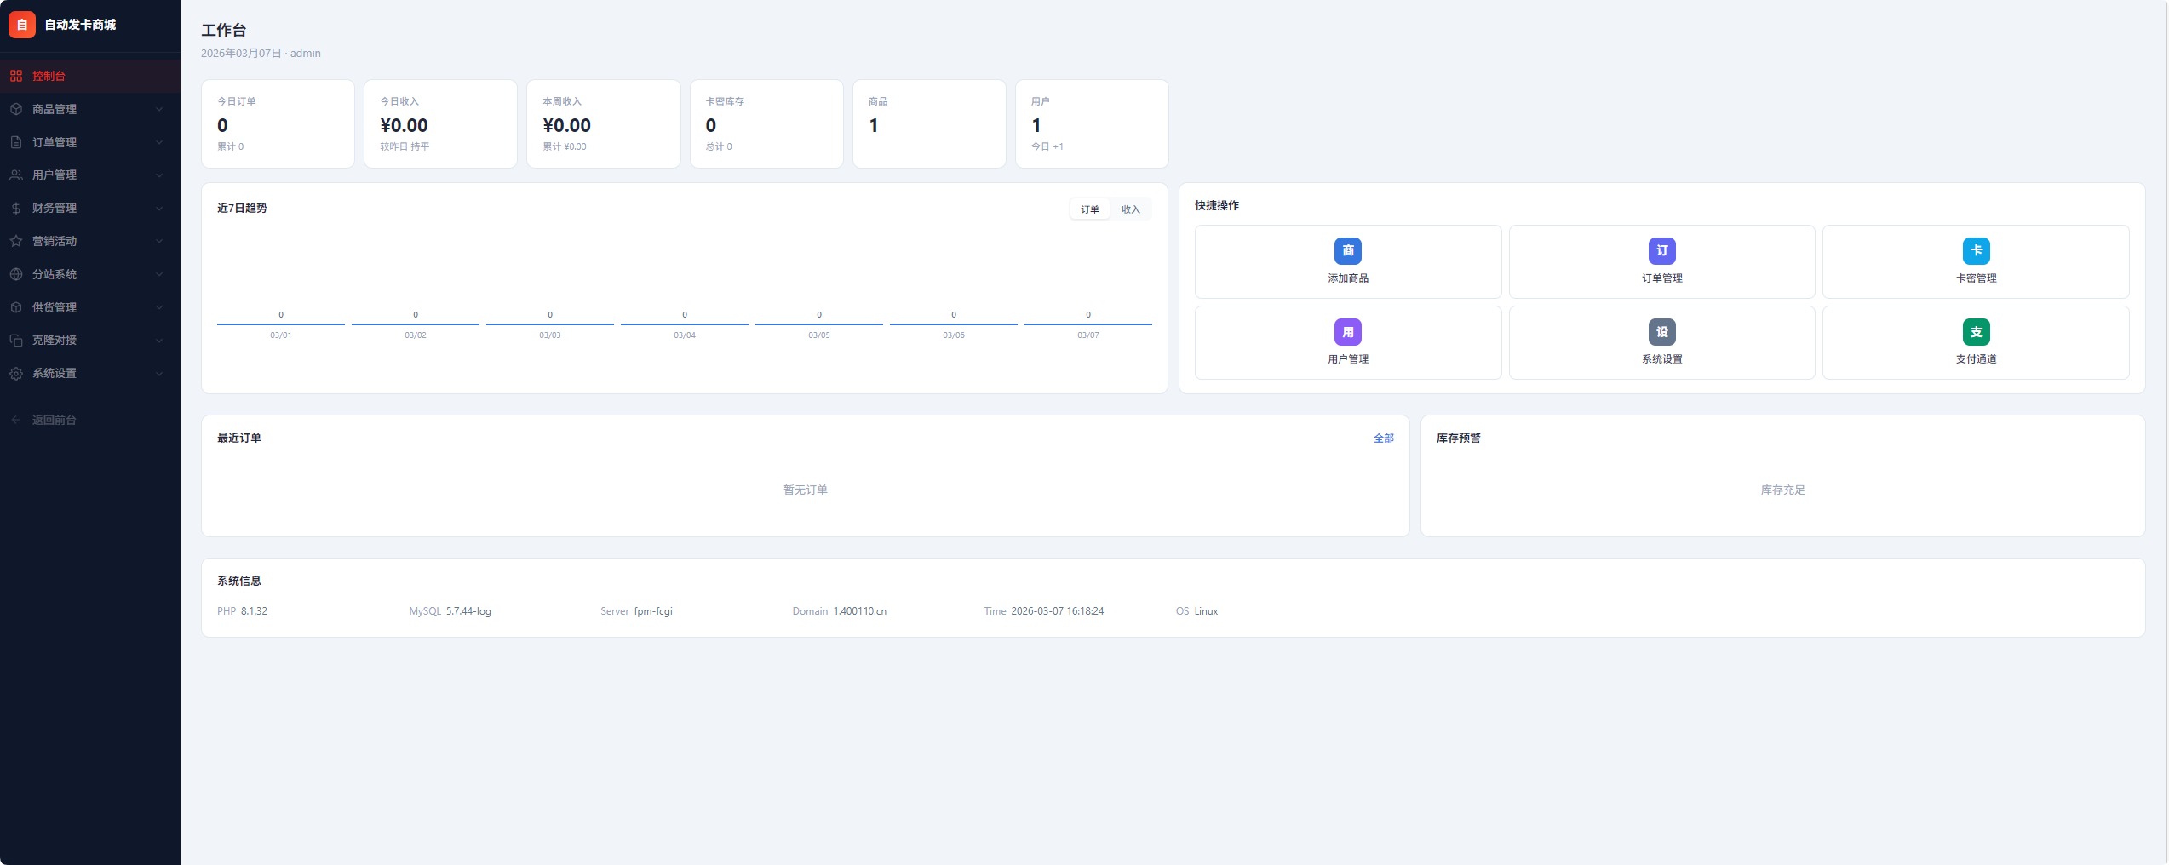The height and width of the screenshot is (865, 2169).
Task: Select 控制台 in the sidebar menu
Action: [49, 76]
